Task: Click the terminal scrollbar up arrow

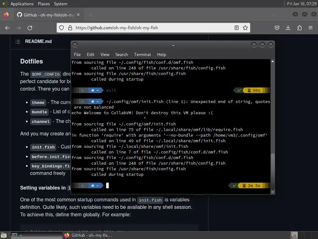Action: pos(273,61)
